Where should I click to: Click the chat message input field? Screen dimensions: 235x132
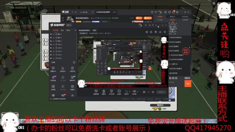[177, 84]
